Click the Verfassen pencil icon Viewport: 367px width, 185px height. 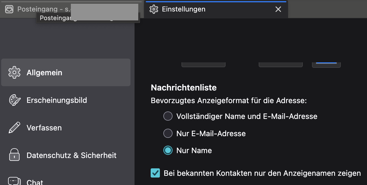pos(14,128)
